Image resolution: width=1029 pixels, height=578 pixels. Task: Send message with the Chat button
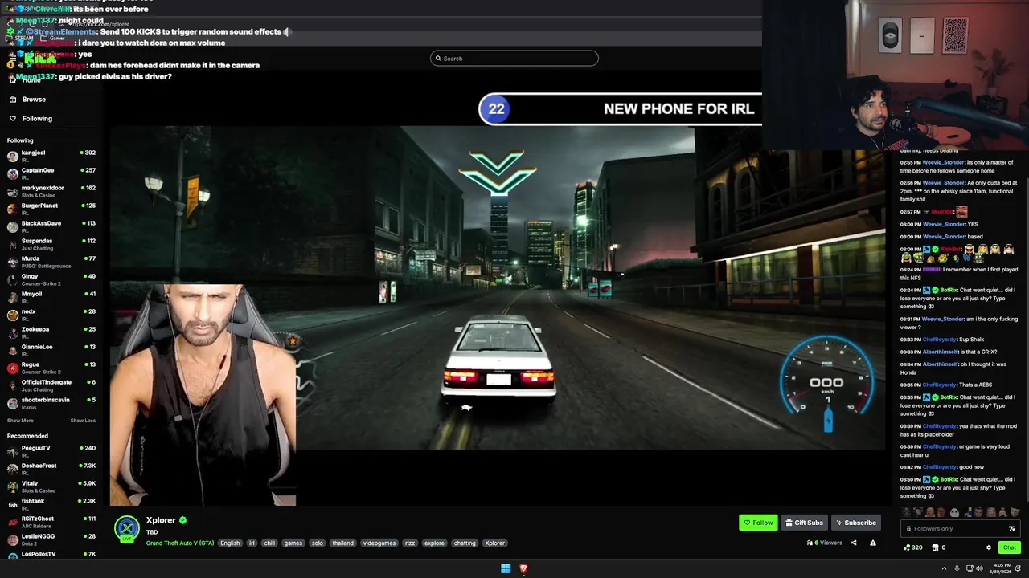coord(1010,547)
